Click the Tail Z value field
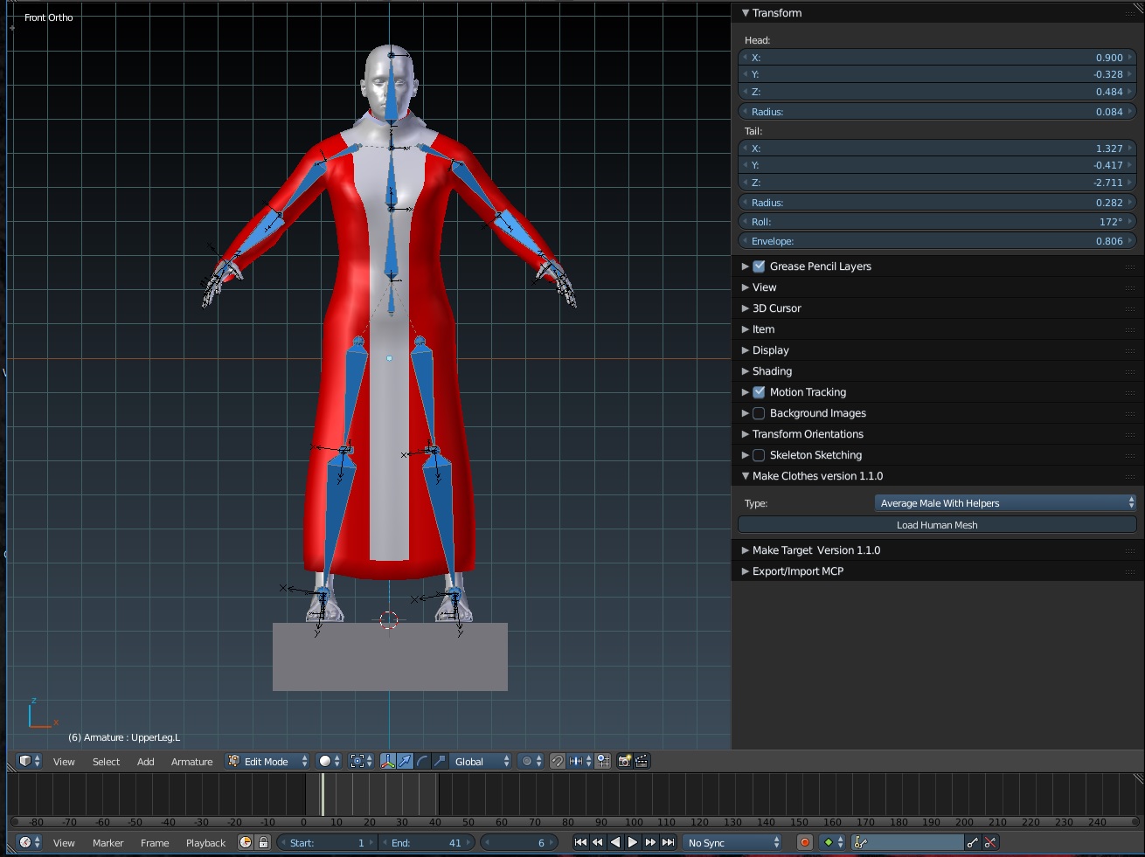 (937, 183)
